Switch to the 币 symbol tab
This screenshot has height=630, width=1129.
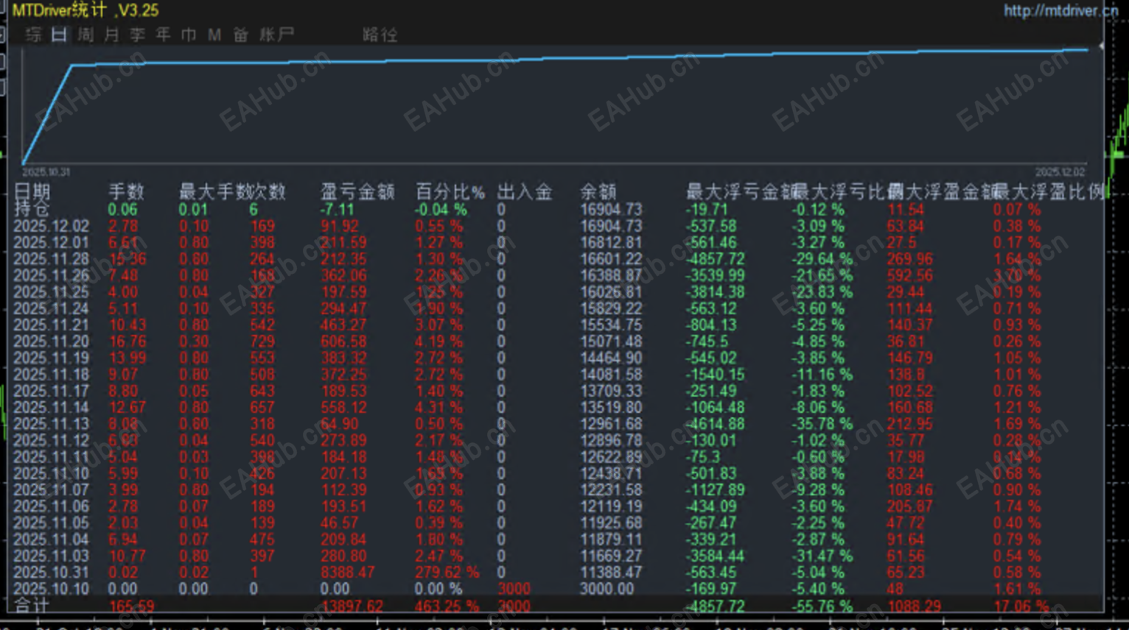(x=189, y=35)
